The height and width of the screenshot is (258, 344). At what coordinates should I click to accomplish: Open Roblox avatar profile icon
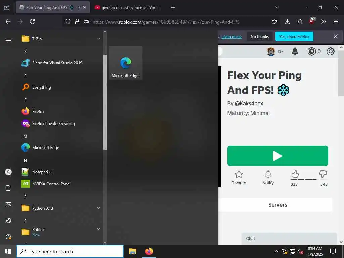tap(271, 51)
